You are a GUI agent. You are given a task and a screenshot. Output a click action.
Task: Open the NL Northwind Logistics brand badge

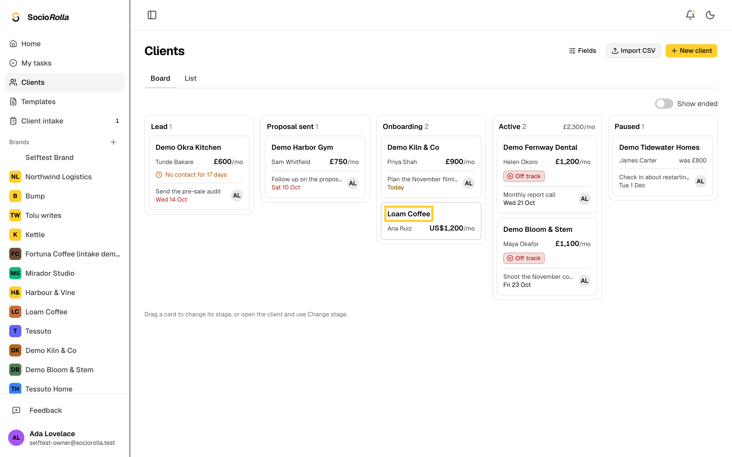click(15, 177)
